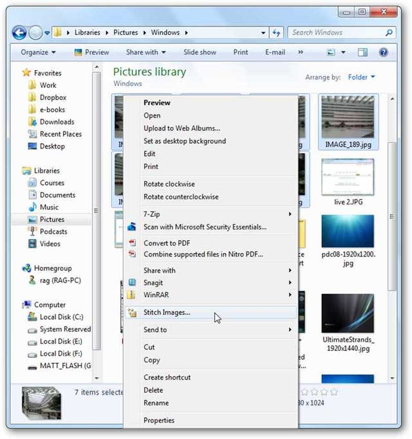Click the refresh icon beside address bar
Screen dimensions: 412x439
pyautogui.click(x=276, y=33)
